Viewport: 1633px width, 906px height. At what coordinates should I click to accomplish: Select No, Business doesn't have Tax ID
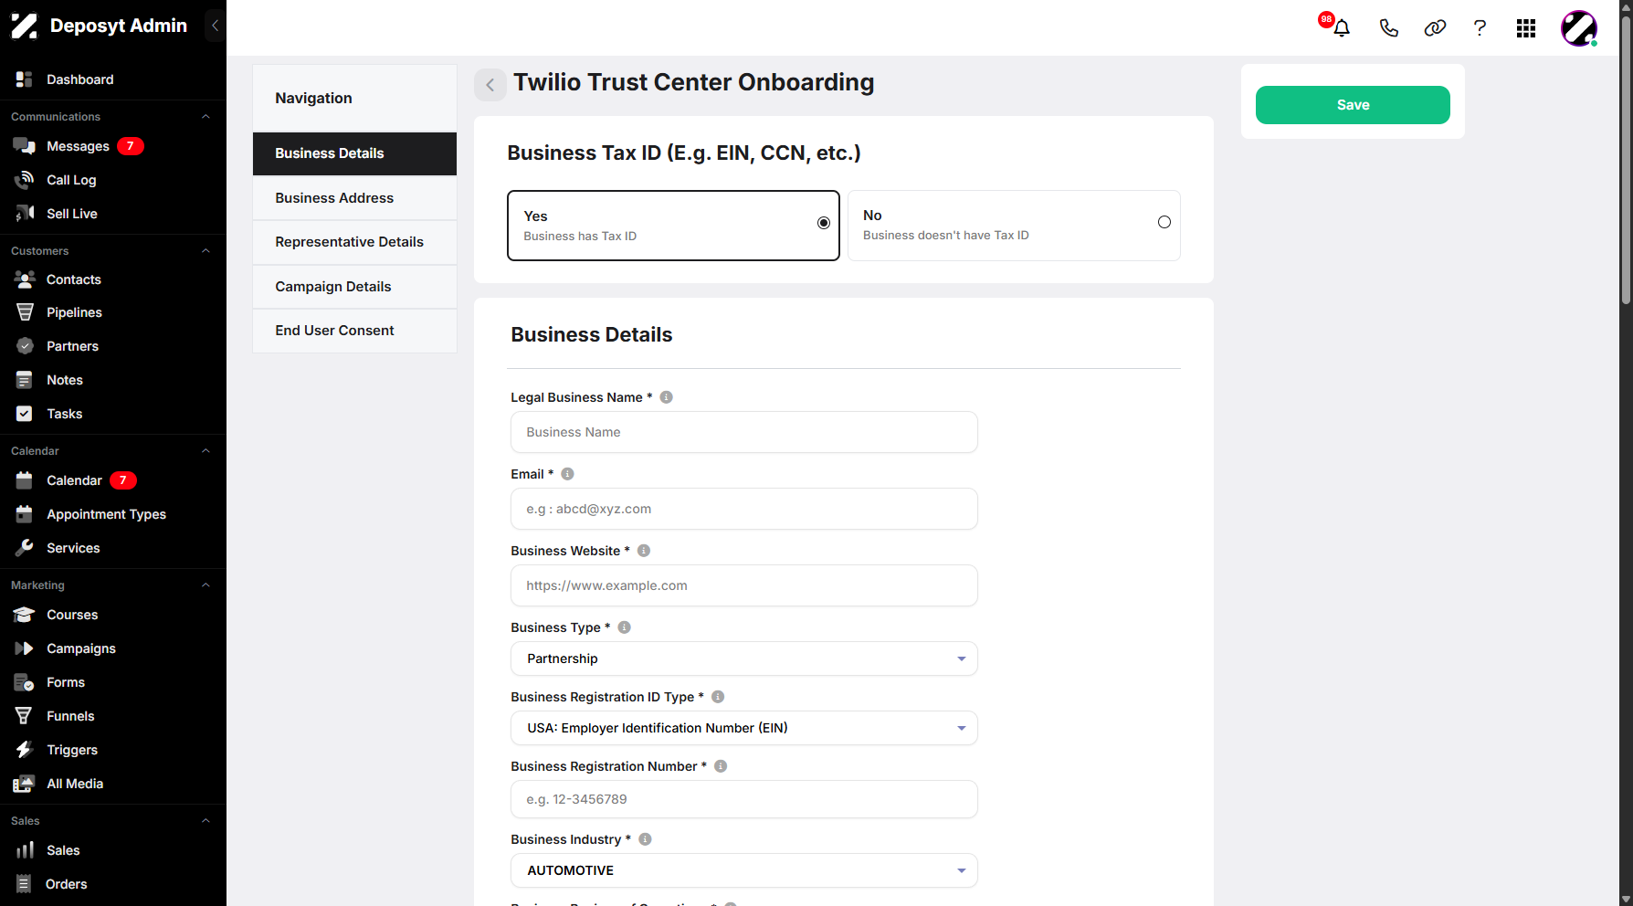pyautogui.click(x=1014, y=226)
